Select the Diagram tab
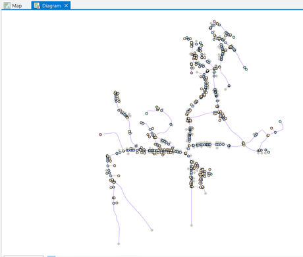This screenshot has height=257, width=303. (51, 6)
